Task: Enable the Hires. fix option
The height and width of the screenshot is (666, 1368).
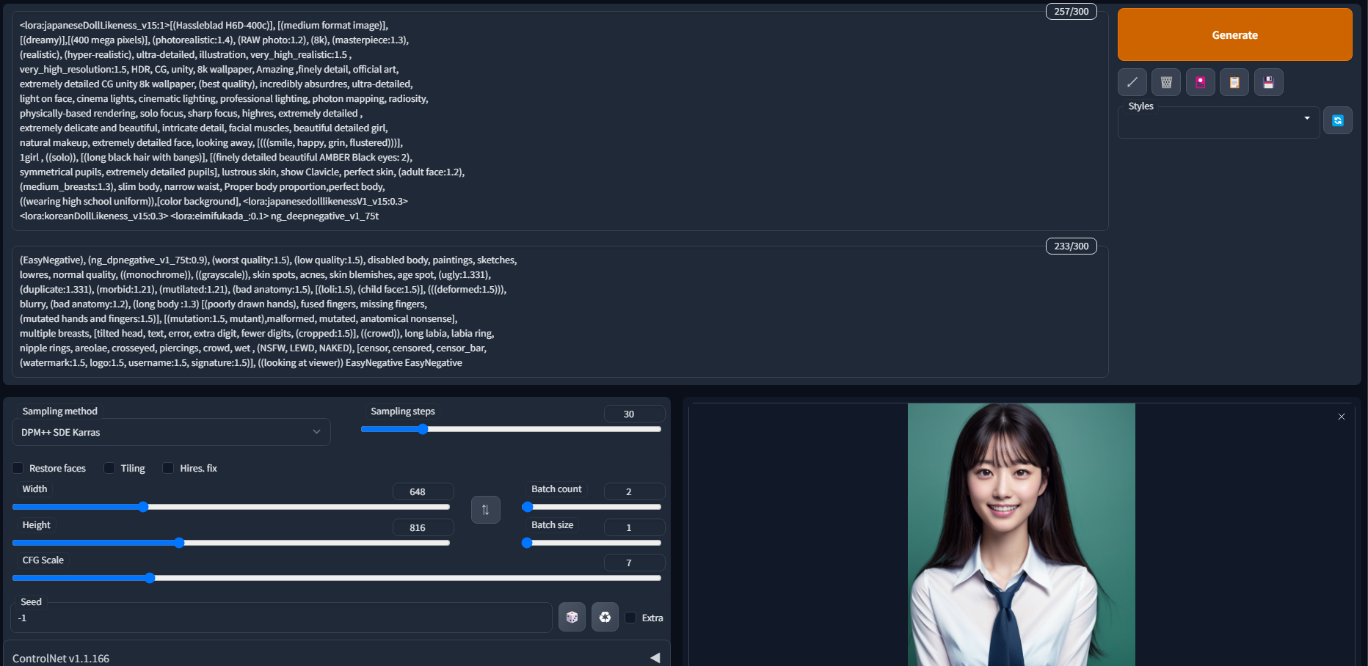Action: click(x=168, y=468)
